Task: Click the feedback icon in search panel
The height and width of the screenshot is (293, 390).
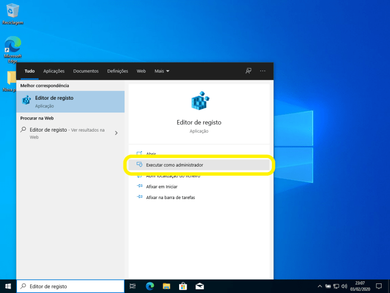Action: [x=248, y=71]
